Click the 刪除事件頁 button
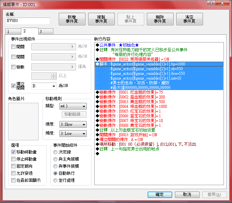 coord(160,19)
